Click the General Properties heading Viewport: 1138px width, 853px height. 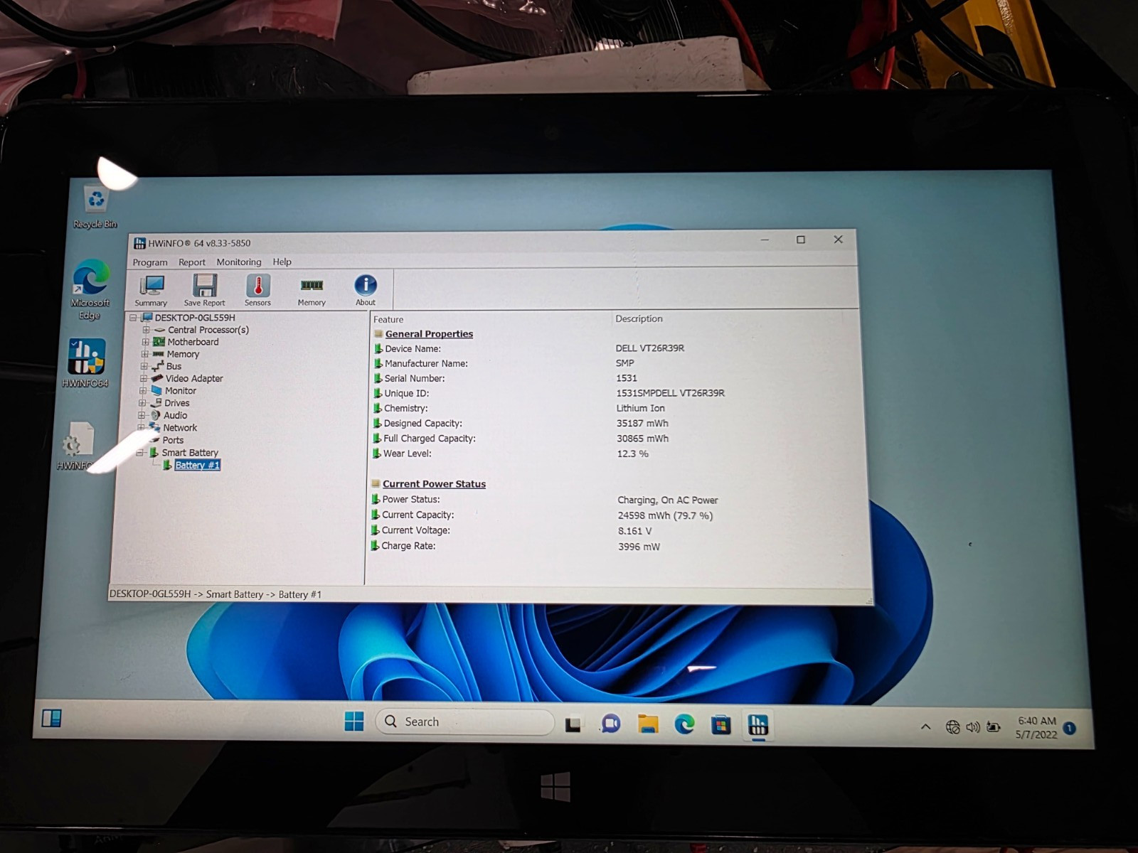[429, 334]
